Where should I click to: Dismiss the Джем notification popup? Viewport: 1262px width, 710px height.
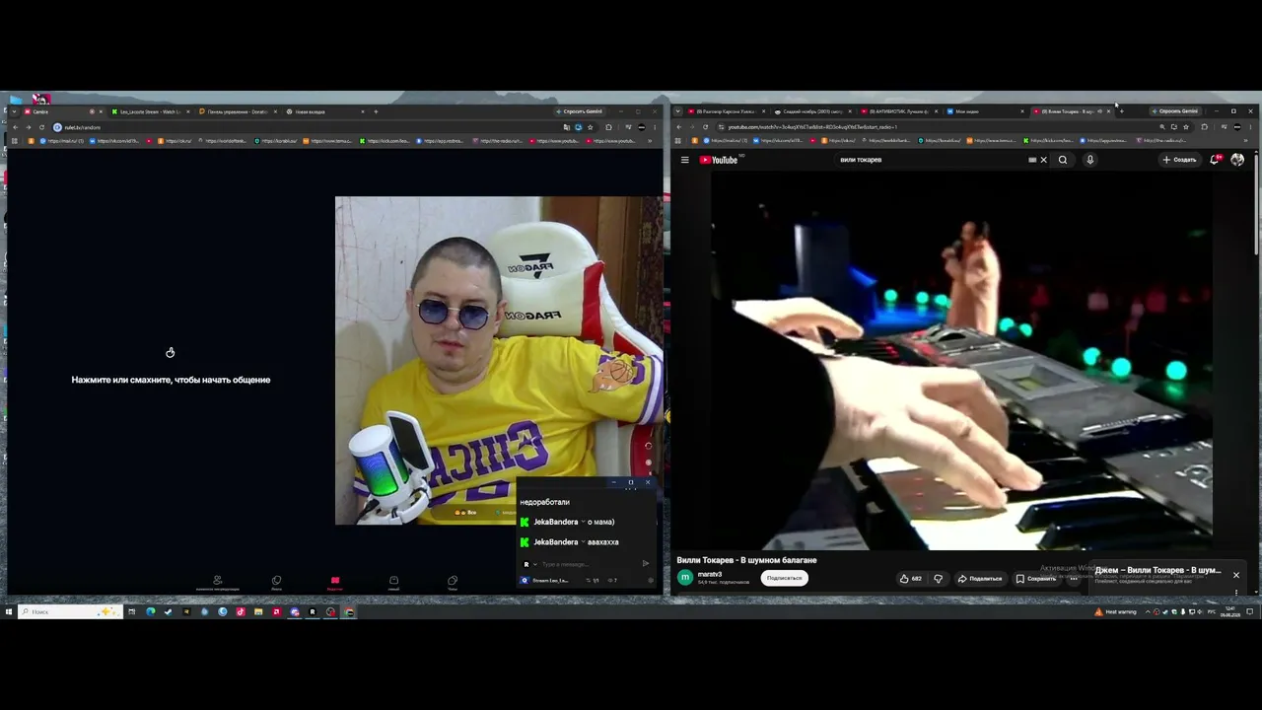click(1235, 575)
